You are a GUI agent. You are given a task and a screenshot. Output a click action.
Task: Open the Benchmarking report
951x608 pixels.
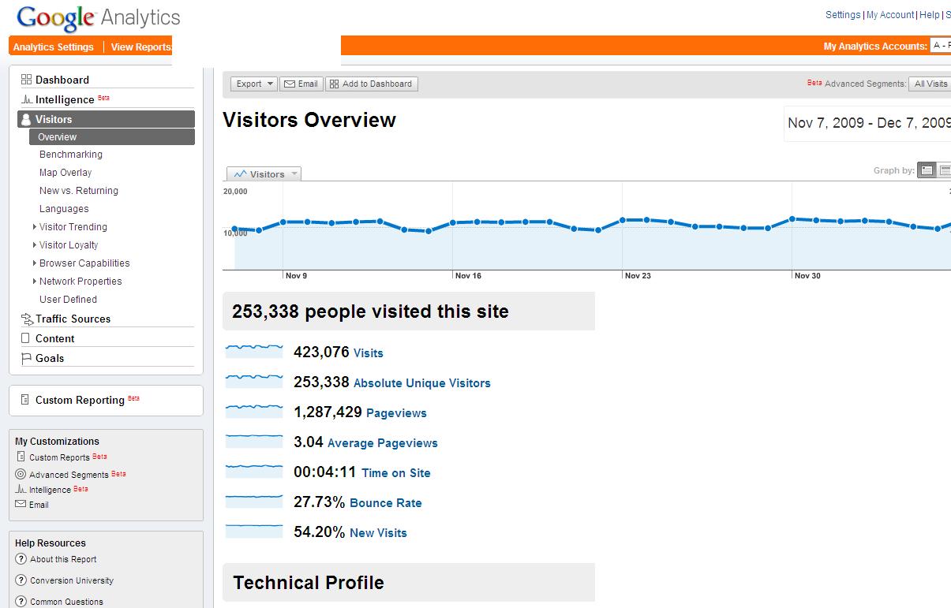(71, 155)
